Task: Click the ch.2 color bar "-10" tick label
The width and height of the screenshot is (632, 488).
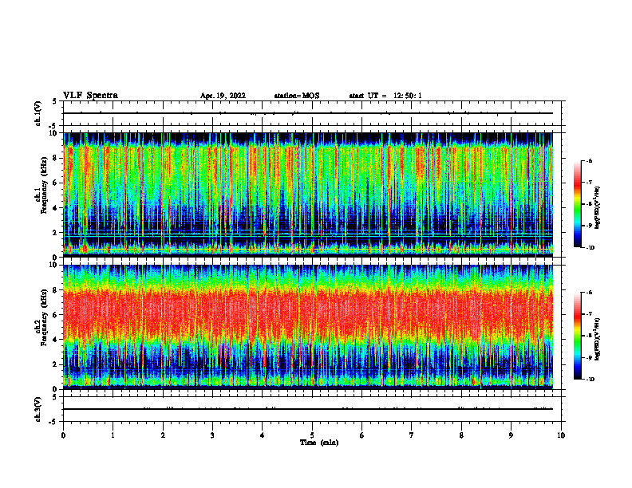Action: (x=590, y=380)
